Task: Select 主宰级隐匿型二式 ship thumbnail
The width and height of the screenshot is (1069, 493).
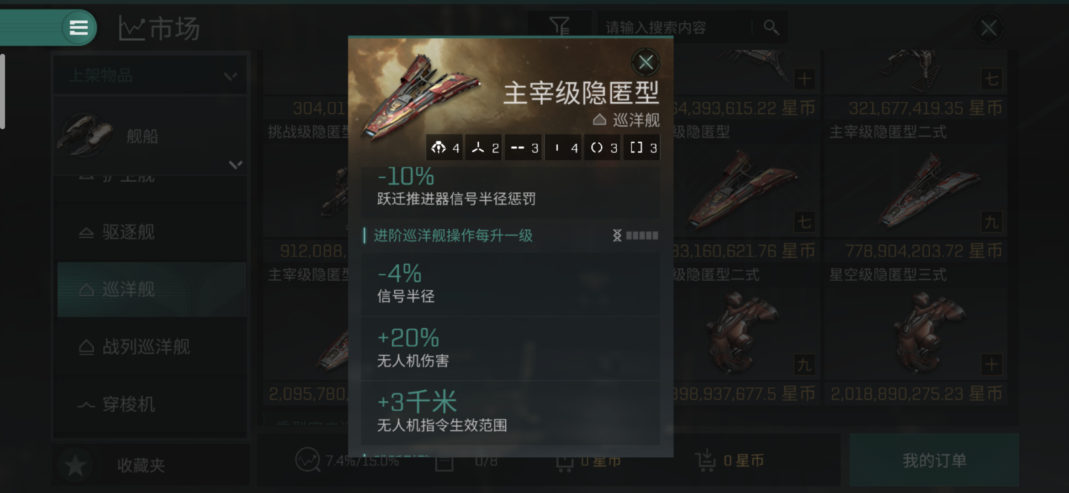Action: click(x=915, y=73)
